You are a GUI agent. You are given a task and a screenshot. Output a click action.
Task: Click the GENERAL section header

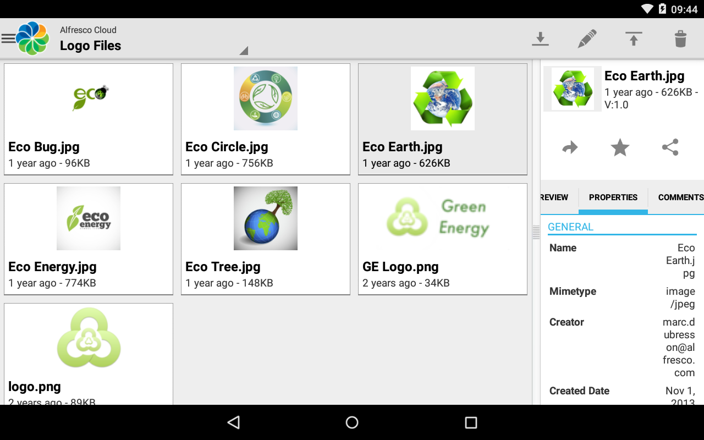[x=570, y=227]
